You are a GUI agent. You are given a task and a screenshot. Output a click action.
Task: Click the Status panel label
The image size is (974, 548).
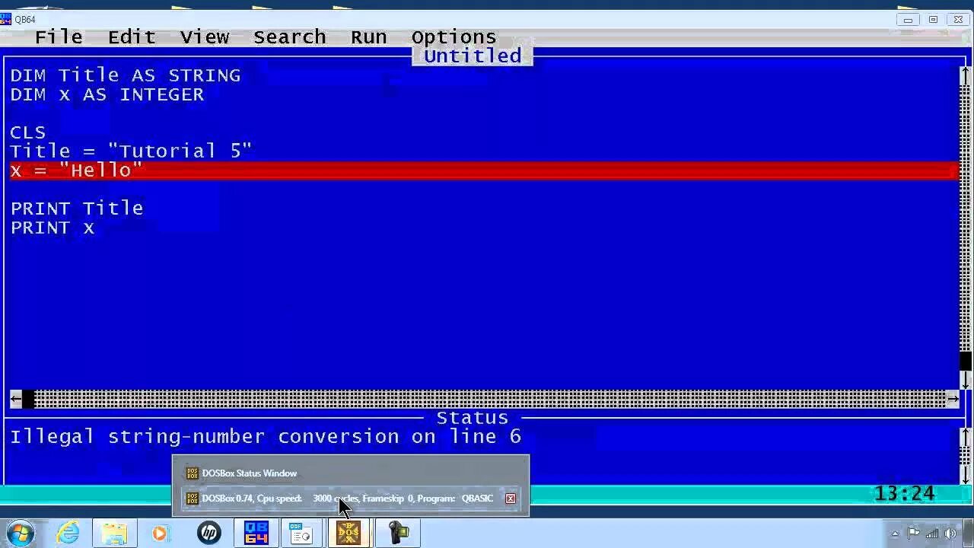[x=473, y=418]
